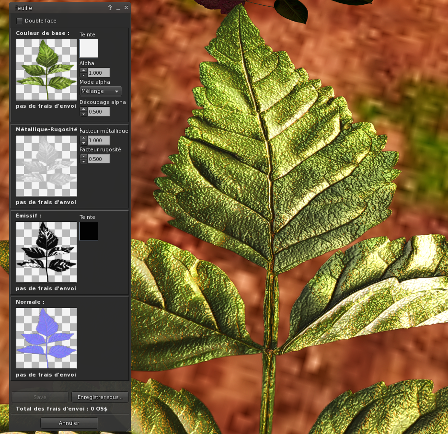Expand the Mode alpha Mélange dropdown
The image size is (448, 434).
click(101, 91)
